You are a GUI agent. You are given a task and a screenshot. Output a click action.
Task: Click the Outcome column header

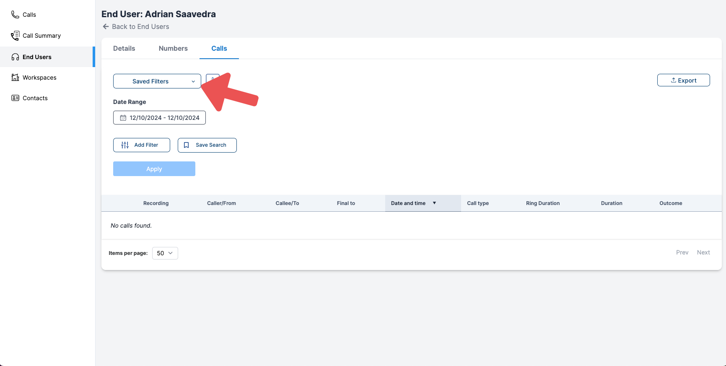point(671,203)
